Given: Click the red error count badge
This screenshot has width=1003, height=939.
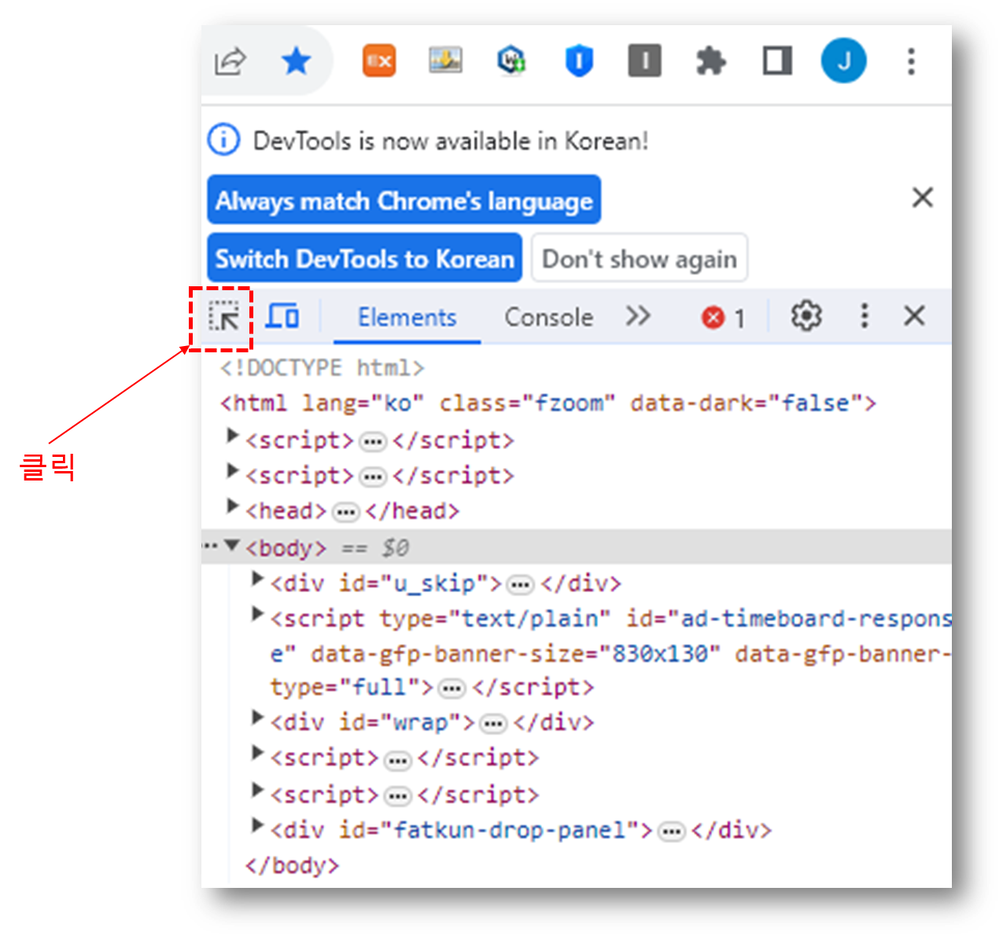Looking at the screenshot, I should pyautogui.click(x=723, y=318).
